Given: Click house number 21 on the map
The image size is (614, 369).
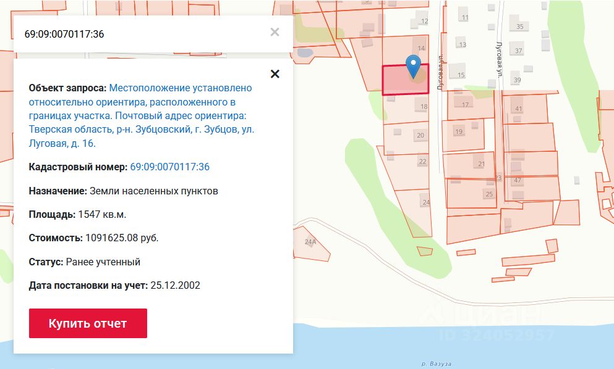Looking at the screenshot, I should tap(481, 164).
